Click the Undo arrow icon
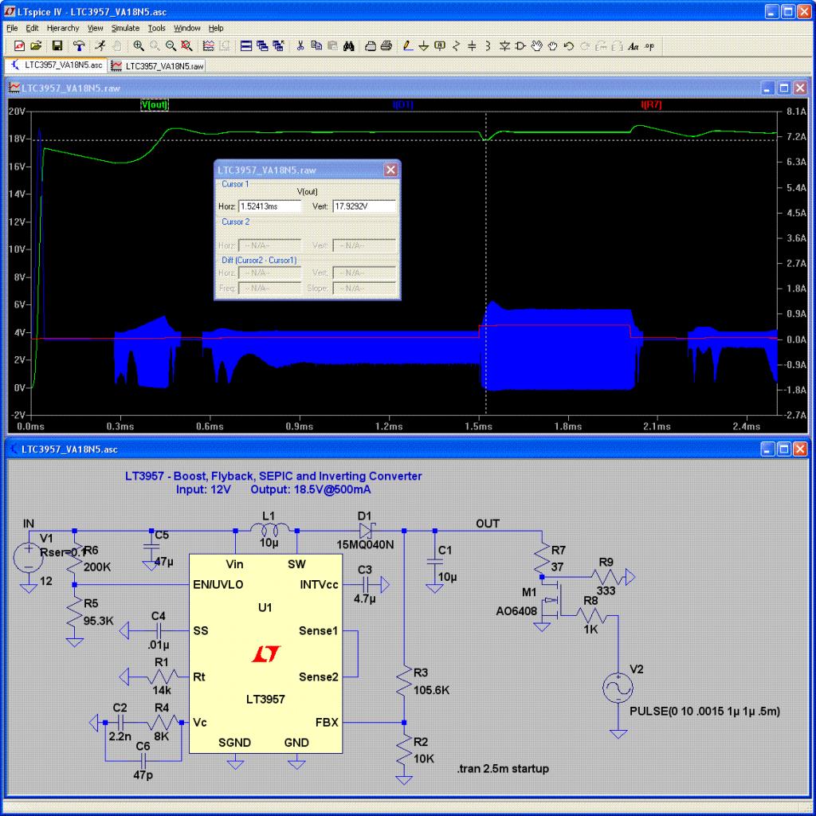 click(x=569, y=46)
